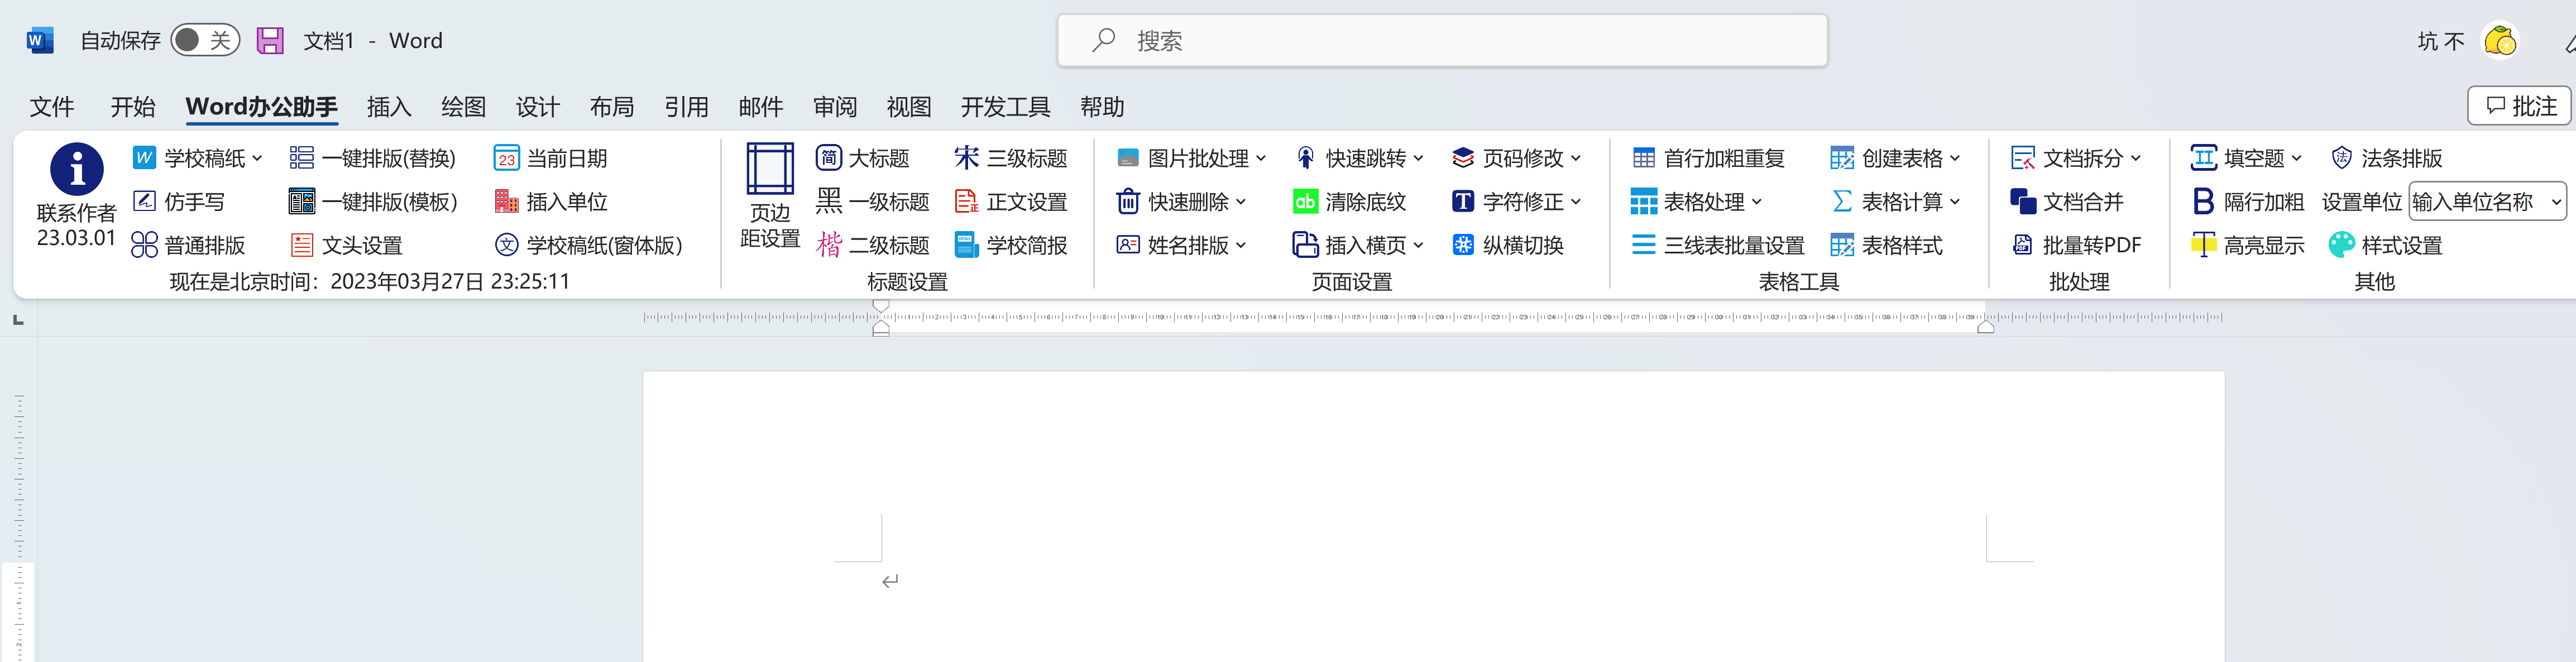Toggle 纵横切换 page orientation
Image resolution: width=2576 pixels, height=662 pixels.
[x=1507, y=245]
